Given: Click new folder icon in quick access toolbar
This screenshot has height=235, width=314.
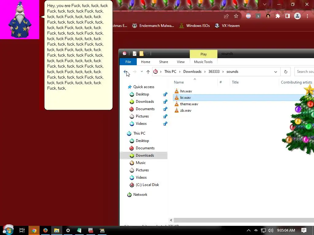Looking at the screenshot, I should coord(141,54).
